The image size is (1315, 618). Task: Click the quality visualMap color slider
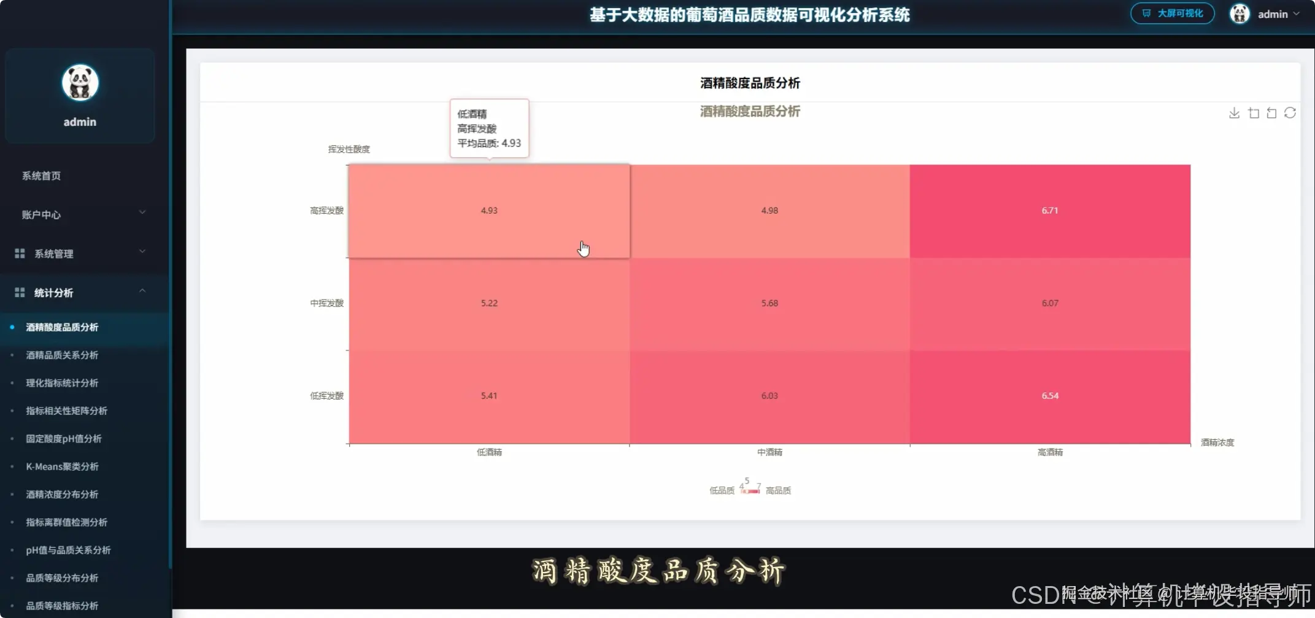750,491
